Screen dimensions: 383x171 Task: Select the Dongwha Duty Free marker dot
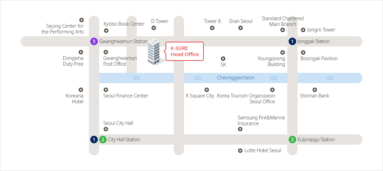(x=81, y=52)
